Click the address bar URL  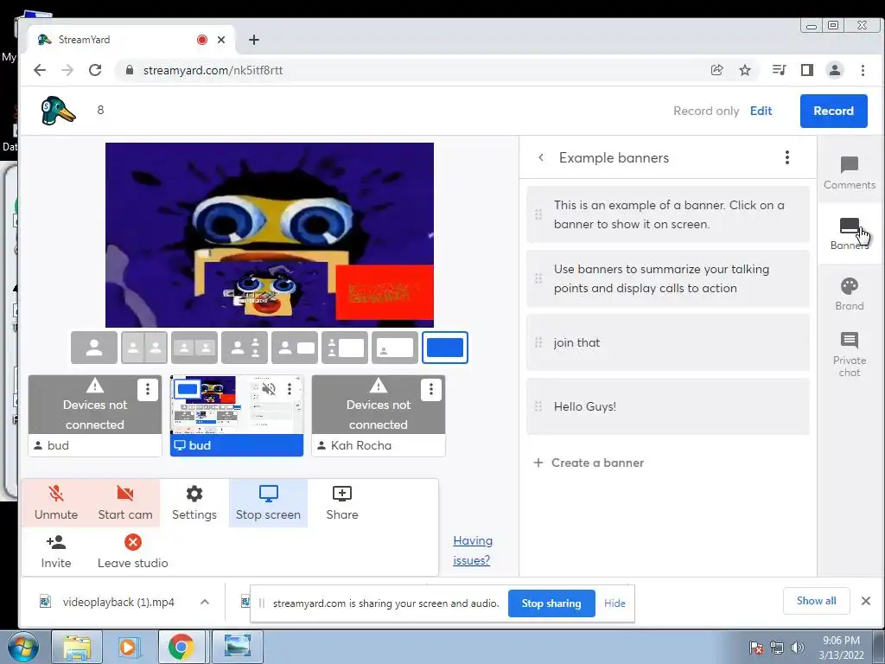tap(213, 70)
